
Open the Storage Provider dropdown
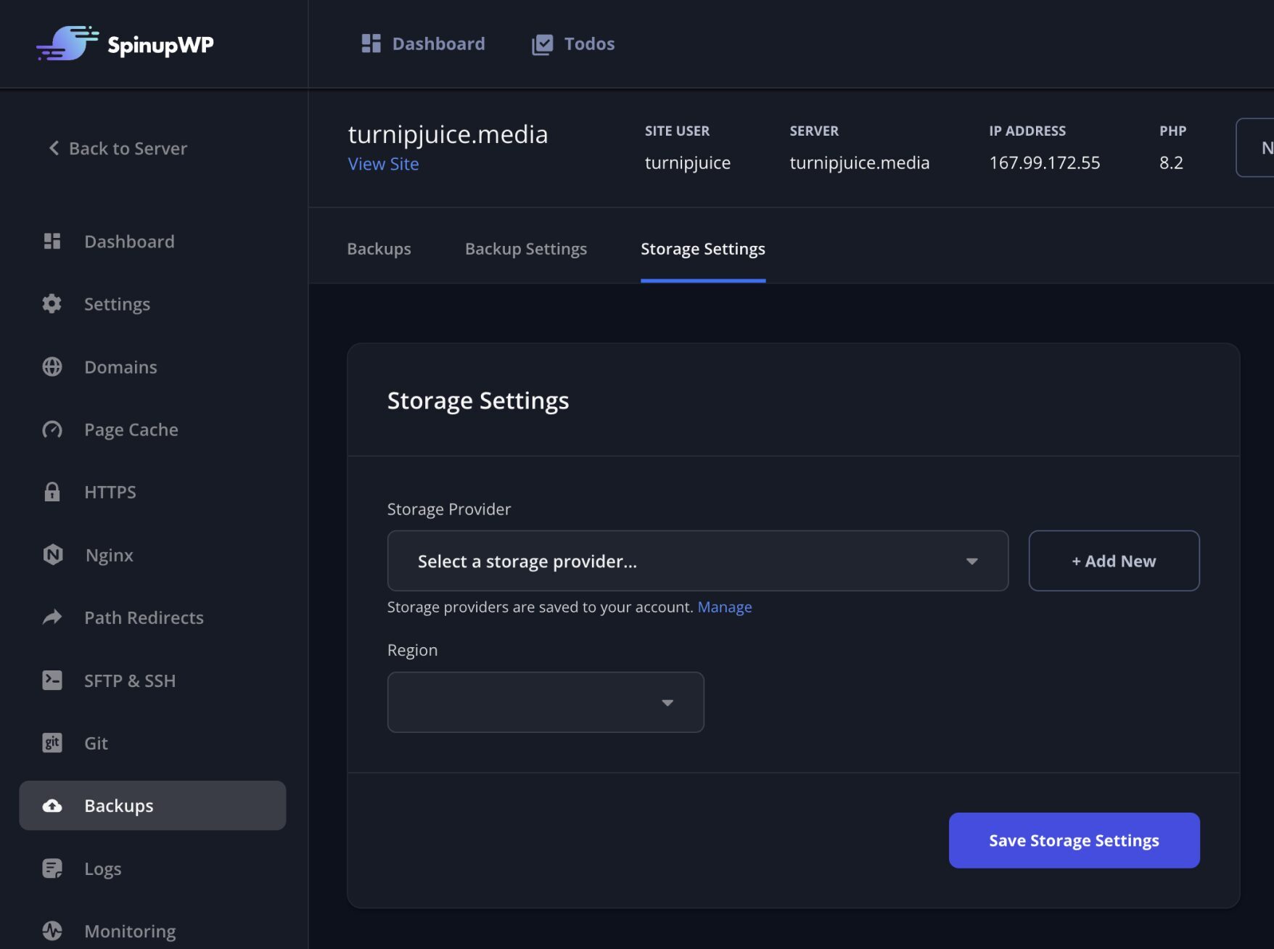698,561
